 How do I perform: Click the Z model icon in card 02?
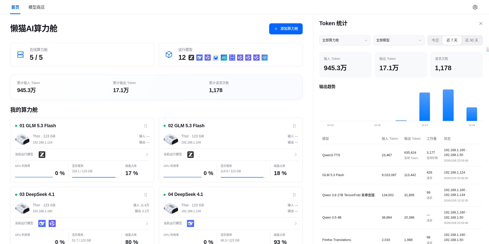(191, 154)
